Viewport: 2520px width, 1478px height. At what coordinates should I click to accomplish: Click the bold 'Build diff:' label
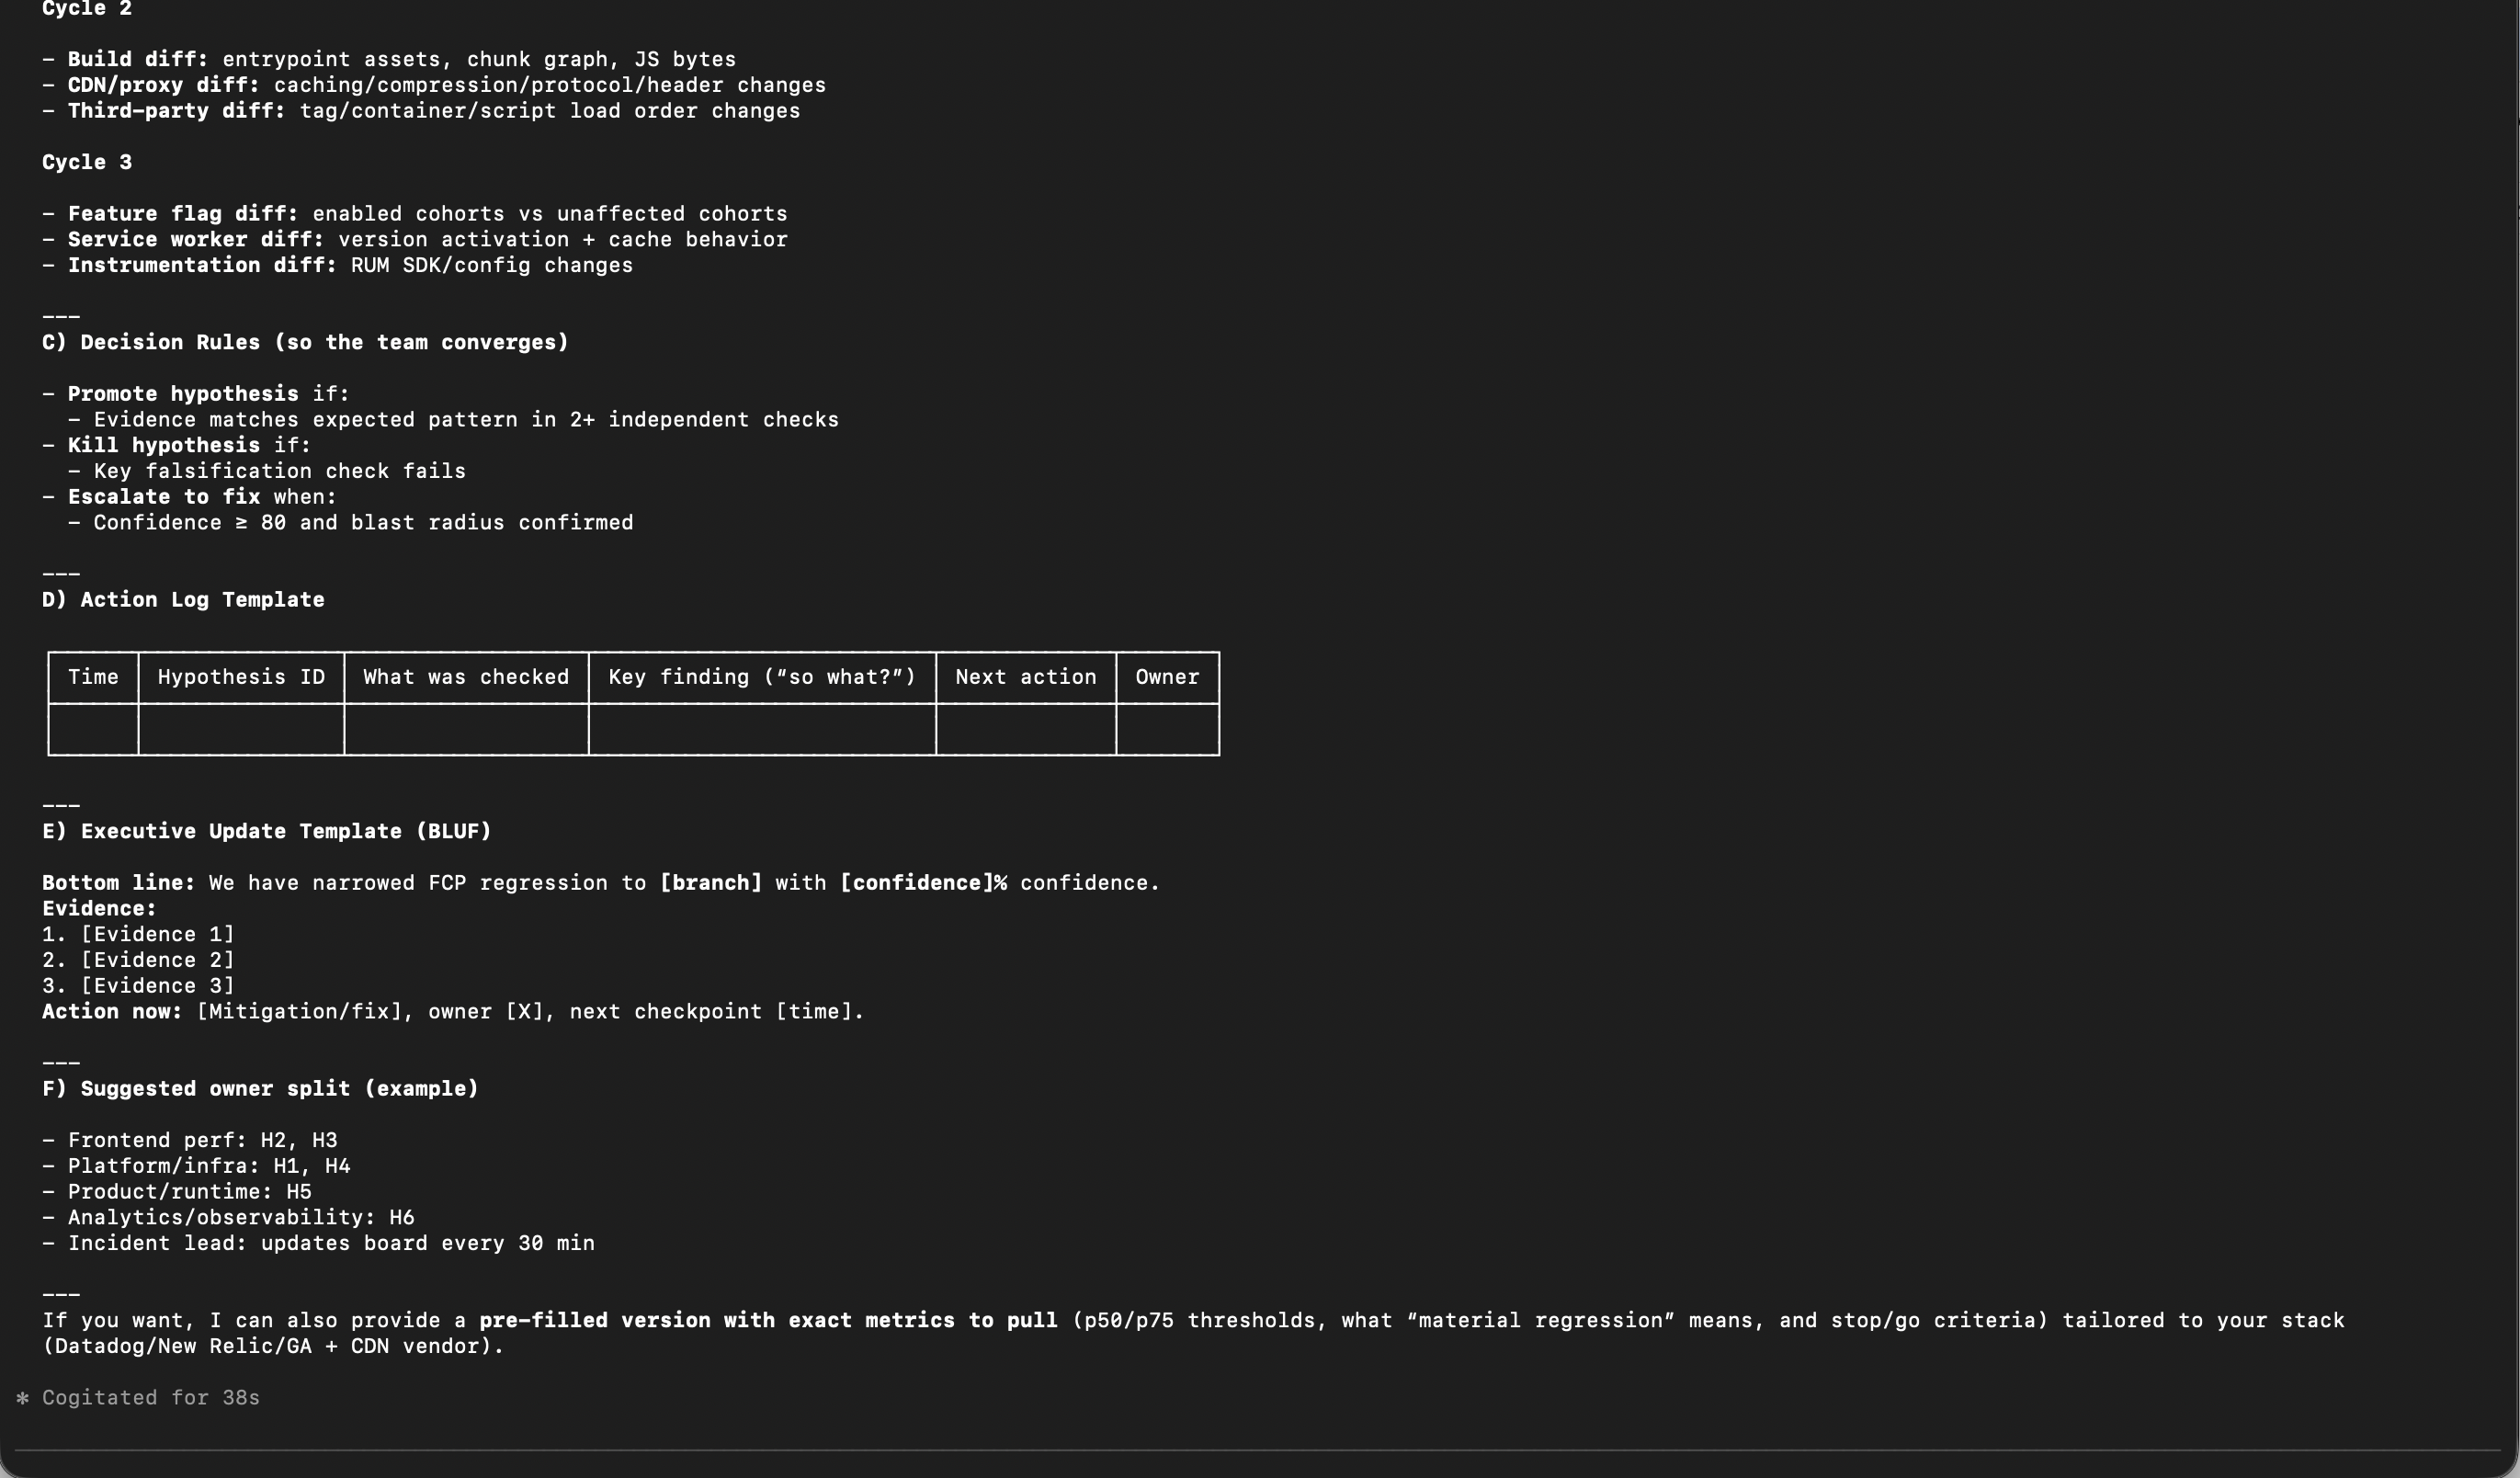click(x=138, y=60)
